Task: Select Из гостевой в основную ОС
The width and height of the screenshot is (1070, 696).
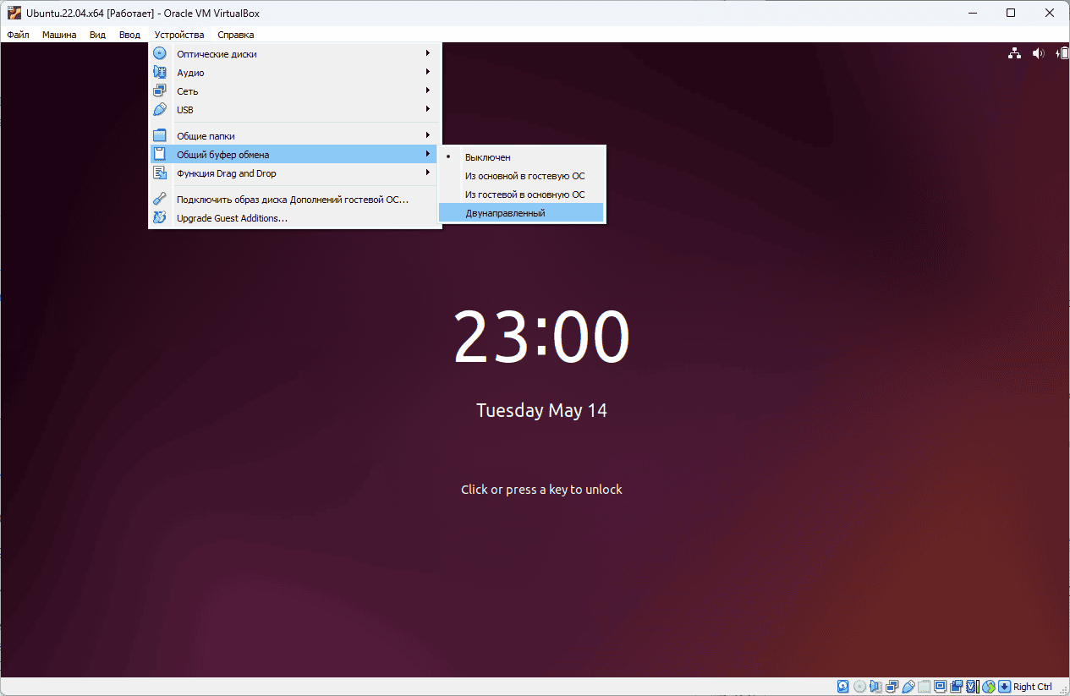Action: pyautogui.click(x=522, y=195)
